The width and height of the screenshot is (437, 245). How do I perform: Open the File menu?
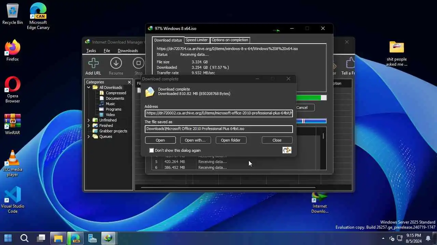[x=107, y=51]
